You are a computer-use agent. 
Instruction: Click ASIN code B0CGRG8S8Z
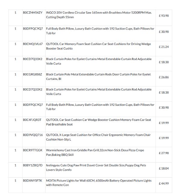point(32,74)
